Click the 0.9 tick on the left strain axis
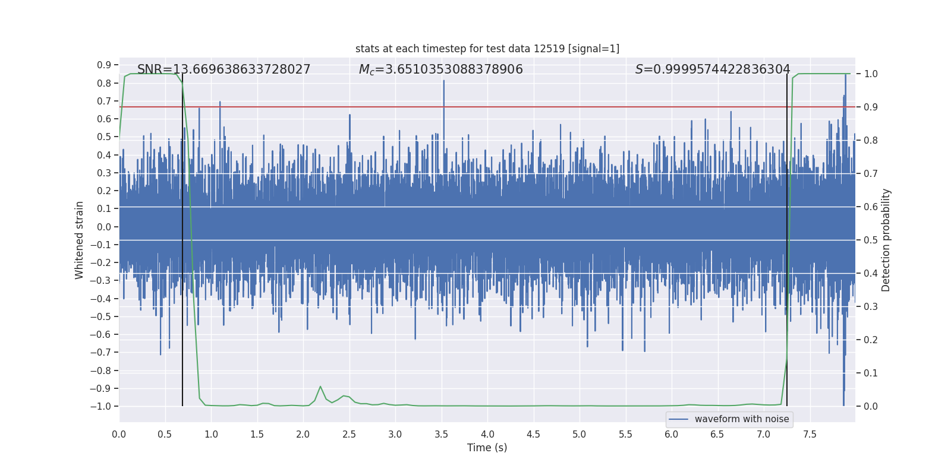Screen dimensions: 951x475 tap(104, 65)
